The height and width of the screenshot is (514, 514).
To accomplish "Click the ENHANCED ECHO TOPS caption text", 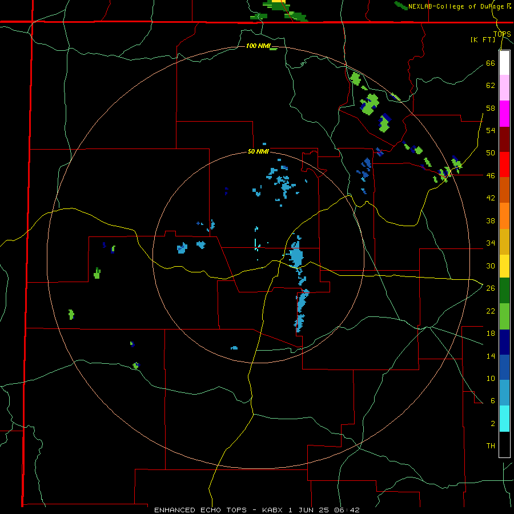I will tap(200, 510).
